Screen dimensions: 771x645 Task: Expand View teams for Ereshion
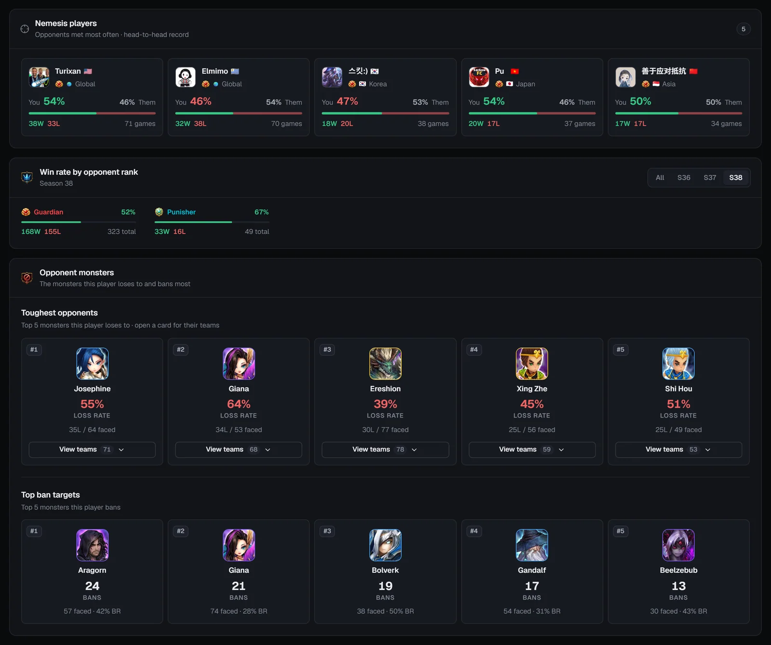pos(385,449)
